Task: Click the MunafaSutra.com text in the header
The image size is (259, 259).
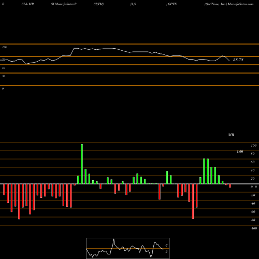Action: 241,4
